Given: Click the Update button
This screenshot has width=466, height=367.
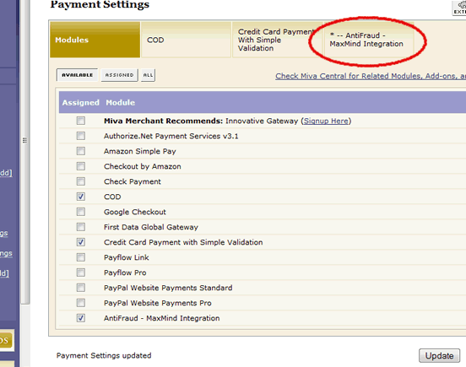Looking at the screenshot, I should pyautogui.click(x=439, y=355).
